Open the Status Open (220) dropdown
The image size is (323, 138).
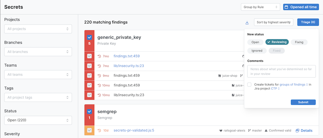pyautogui.click(x=38, y=120)
